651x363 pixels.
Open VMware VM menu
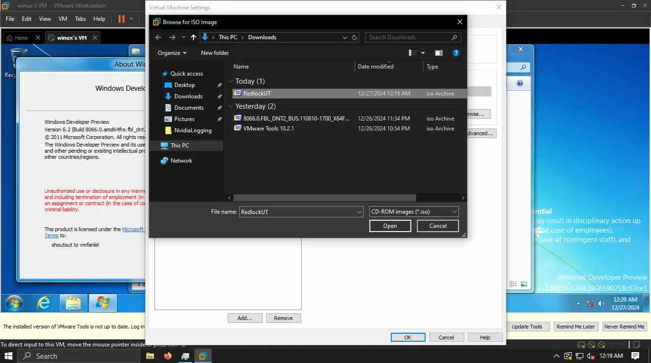62,19
